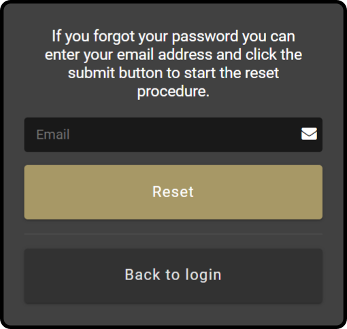The height and width of the screenshot is (329, 347).
Task: Submit the password reset request
Action: (x=173, y=192)
